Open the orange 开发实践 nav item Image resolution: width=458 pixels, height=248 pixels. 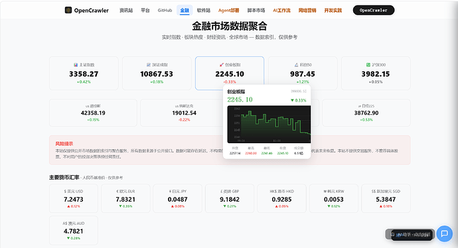[333, 10]
